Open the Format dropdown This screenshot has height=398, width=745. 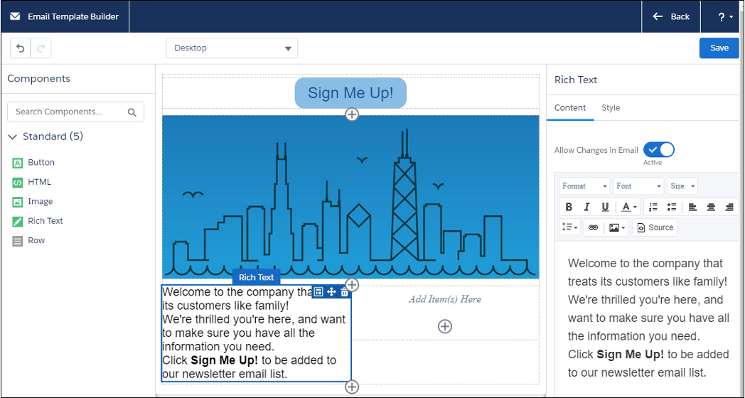tap(584, 186)
